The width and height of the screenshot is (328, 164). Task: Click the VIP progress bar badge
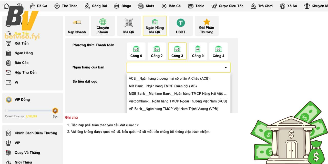point(55,111)
